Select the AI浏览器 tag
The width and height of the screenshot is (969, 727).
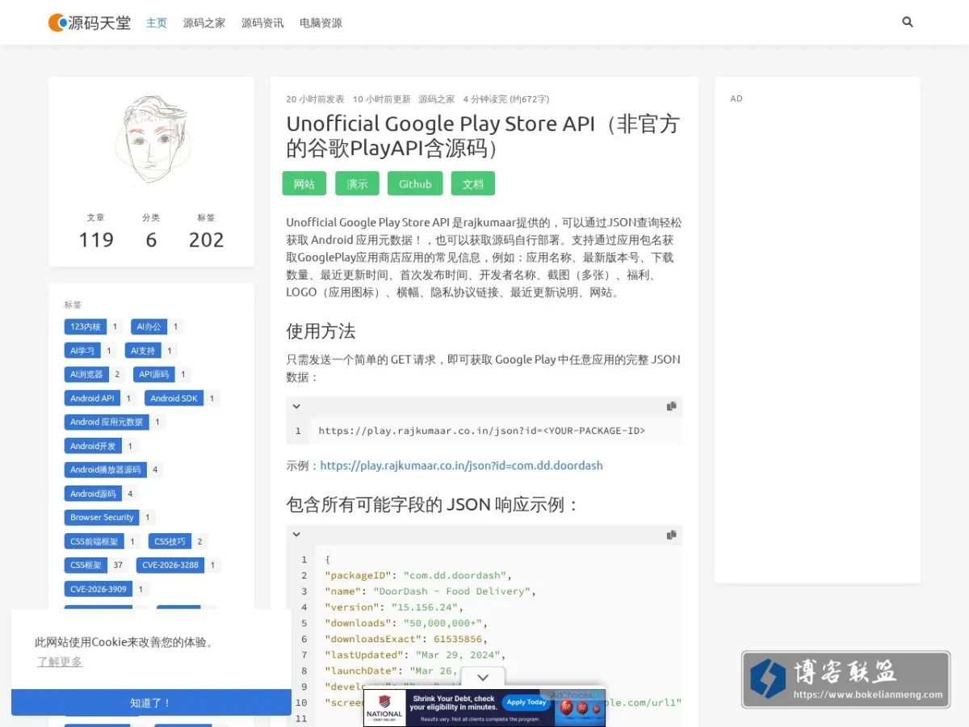pos(86,374)
